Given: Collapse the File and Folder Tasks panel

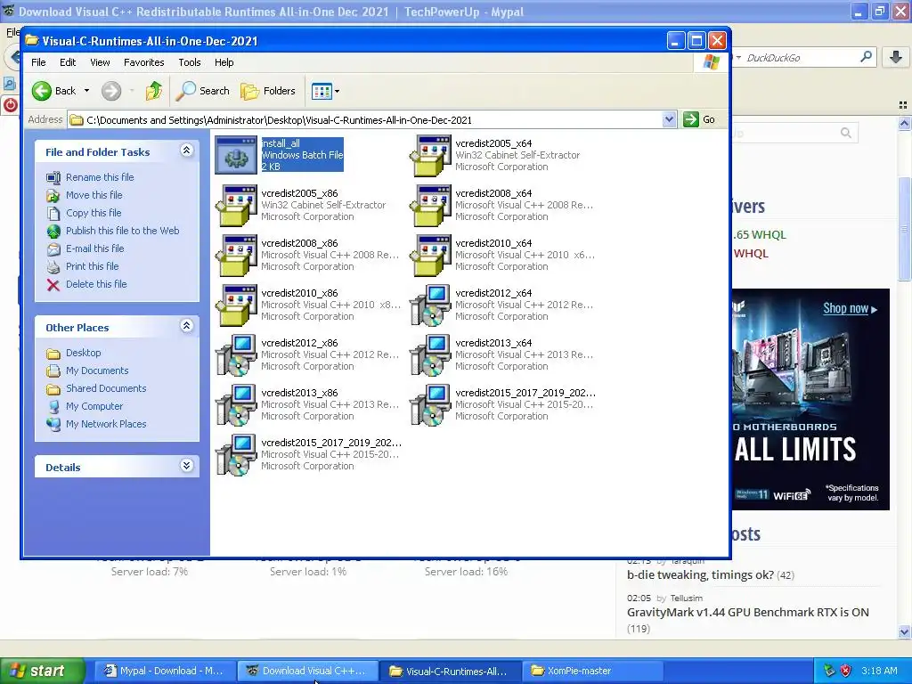Looking at the screenshot, I should (186, 151).
